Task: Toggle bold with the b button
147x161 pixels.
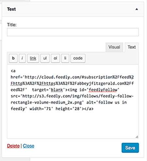Action: (x=13, y=58)
